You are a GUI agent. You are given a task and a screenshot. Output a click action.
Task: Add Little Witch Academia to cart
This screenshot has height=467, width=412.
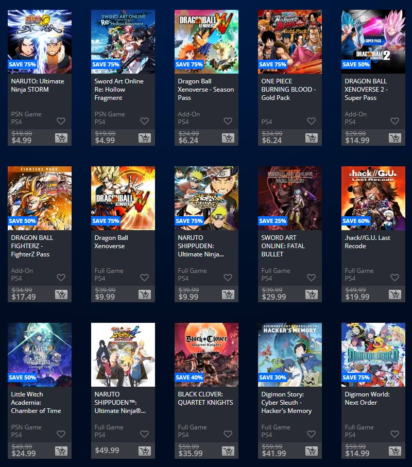tap(61, 451)
